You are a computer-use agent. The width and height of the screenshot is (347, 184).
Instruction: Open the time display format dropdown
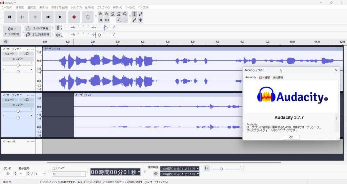coord(139,172)
